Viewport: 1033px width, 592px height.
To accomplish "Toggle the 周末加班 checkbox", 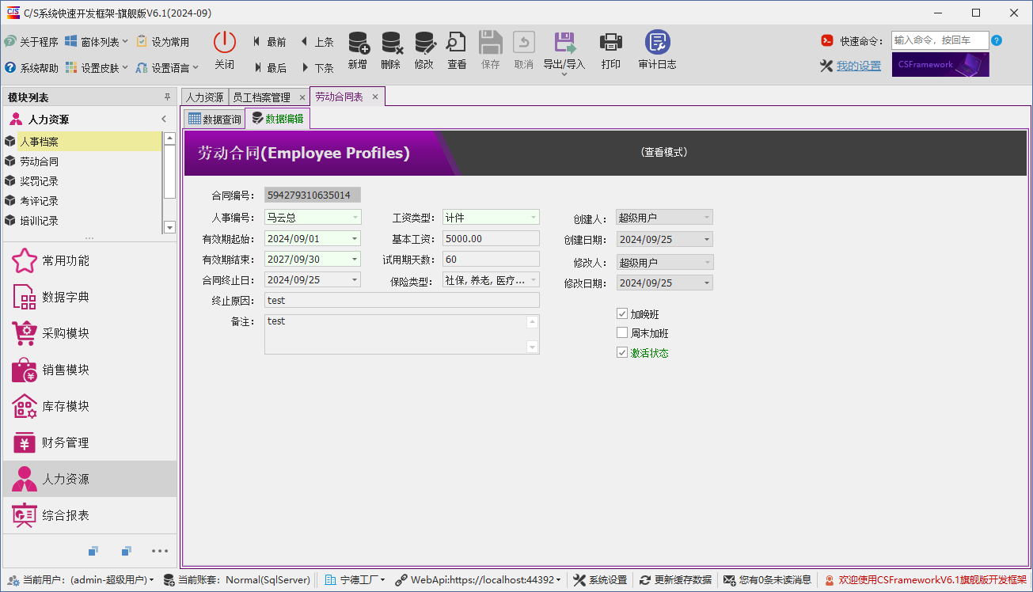I will 622,333.
